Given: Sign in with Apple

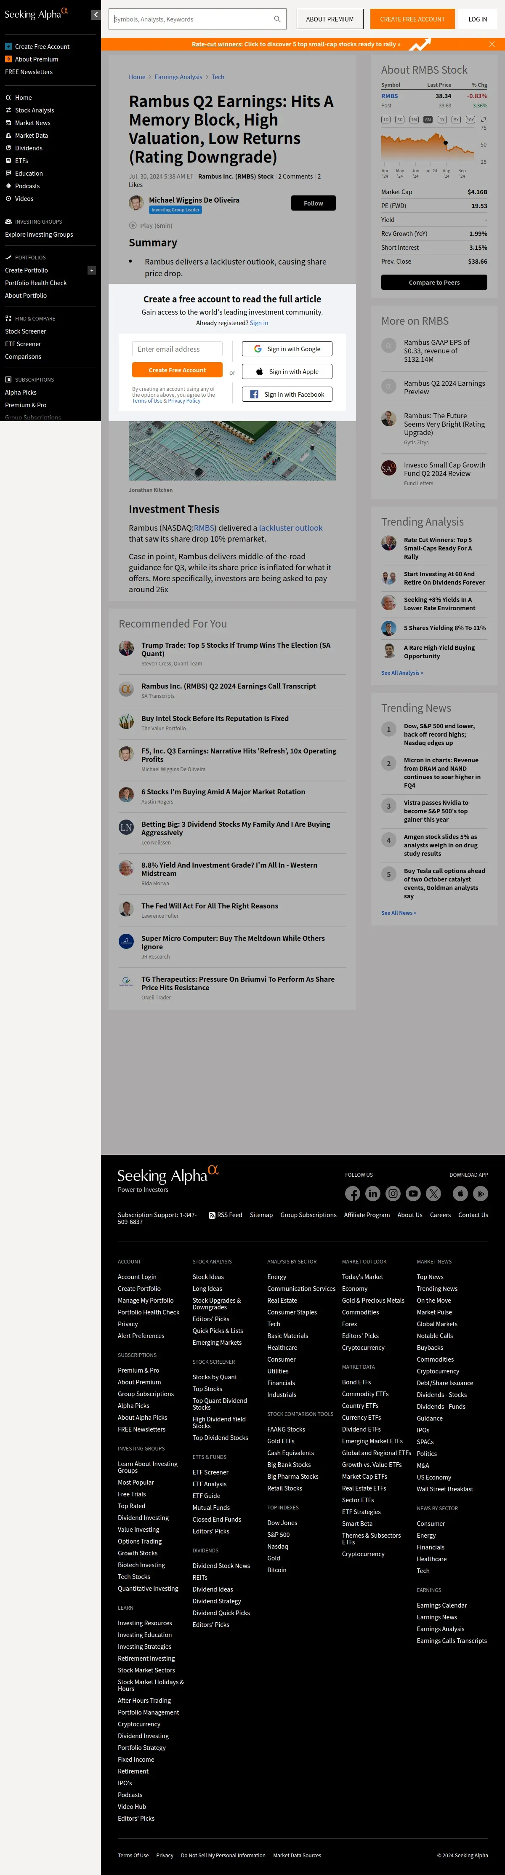Looking at the screenshot, I should click(x=287, y=372).
